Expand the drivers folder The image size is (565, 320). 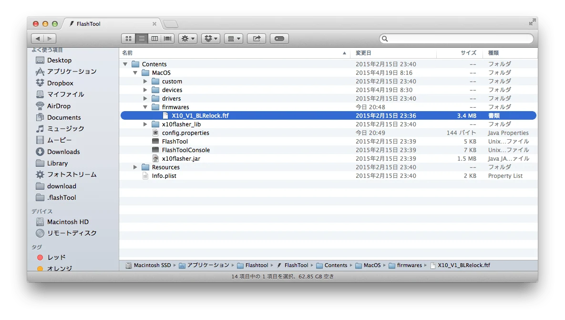[145, 98]
